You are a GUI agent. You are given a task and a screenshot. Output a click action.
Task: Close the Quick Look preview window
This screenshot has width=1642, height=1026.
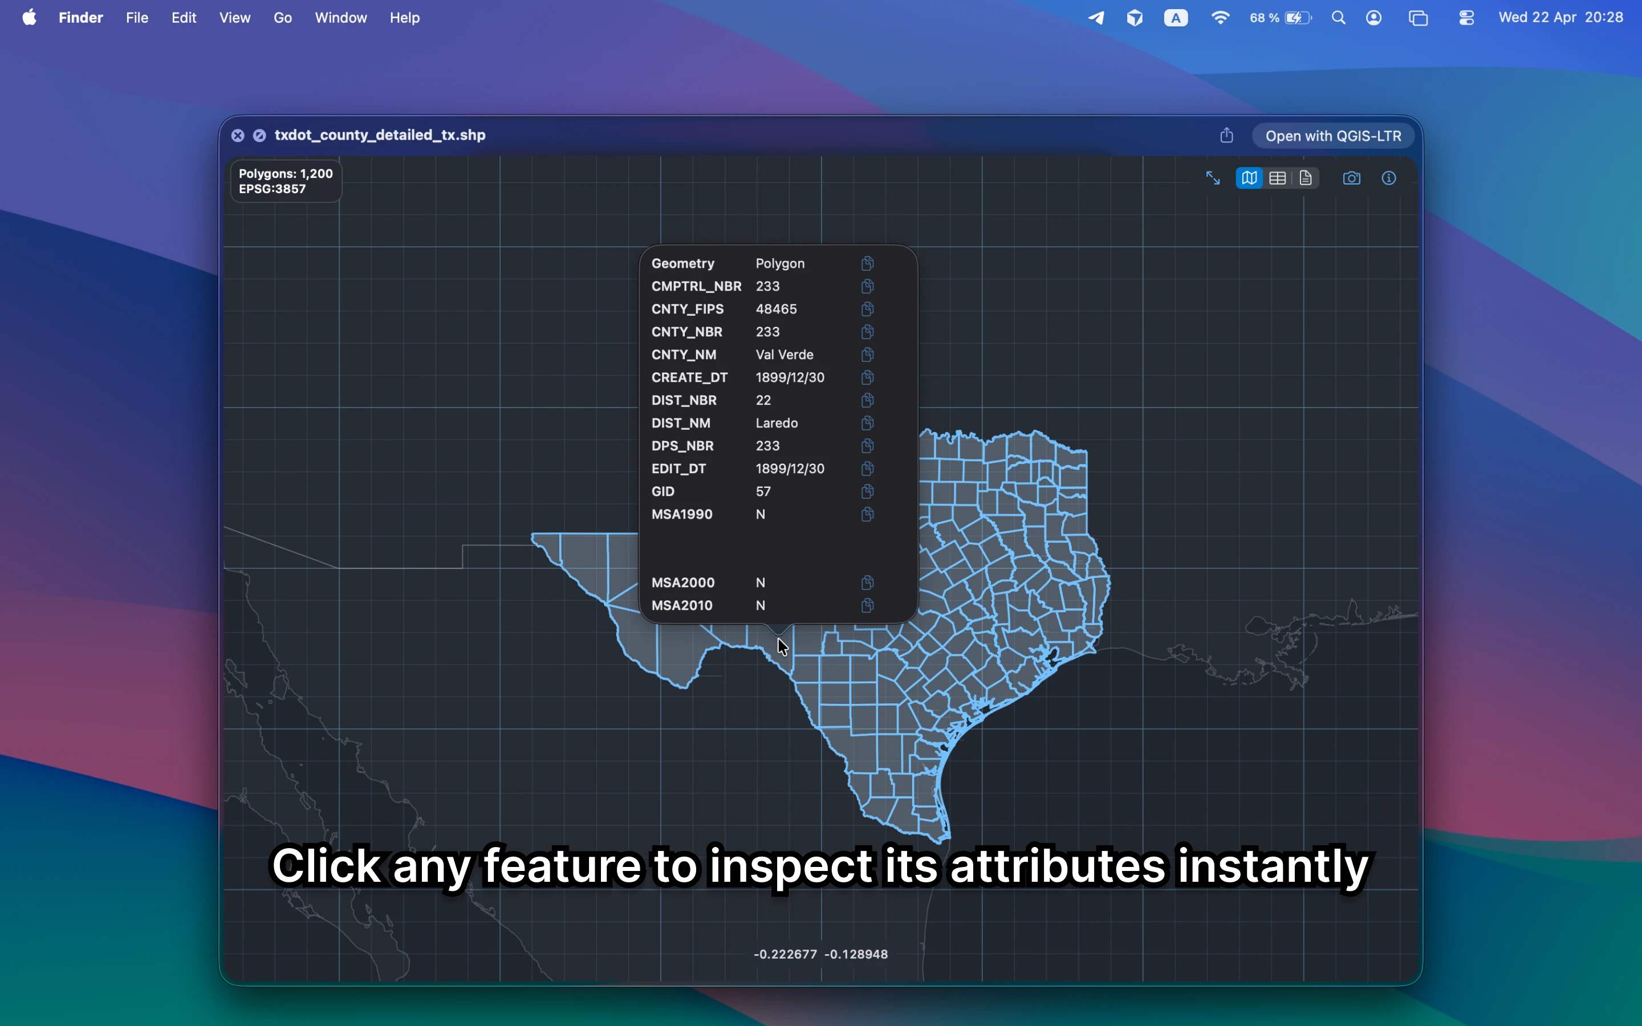pos(238,136)
